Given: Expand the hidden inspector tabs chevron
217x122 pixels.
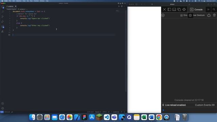Looking at the screenshot, I should click(208, 9).
